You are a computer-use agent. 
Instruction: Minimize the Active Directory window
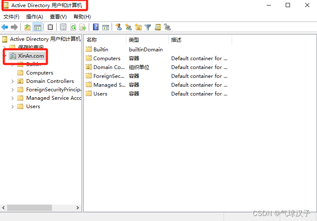269,5
